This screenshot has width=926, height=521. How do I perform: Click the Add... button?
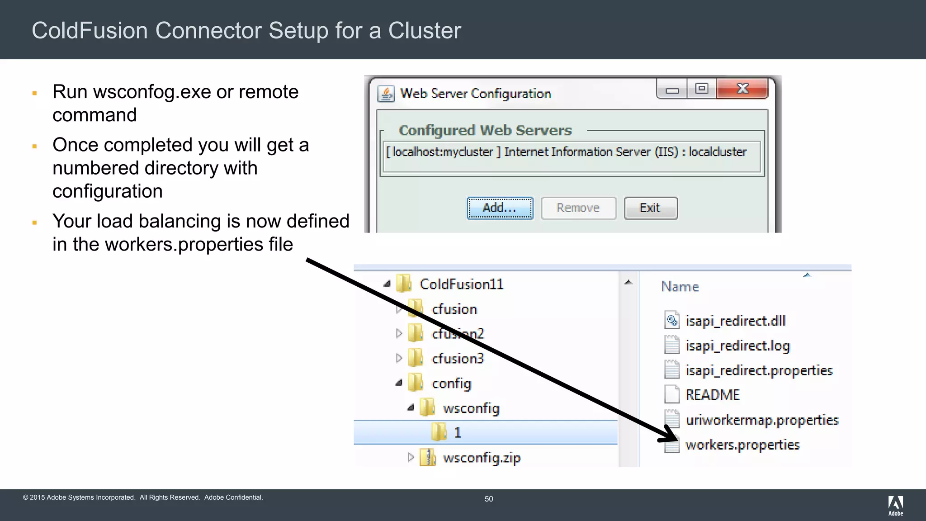click(x=500, y=208)
